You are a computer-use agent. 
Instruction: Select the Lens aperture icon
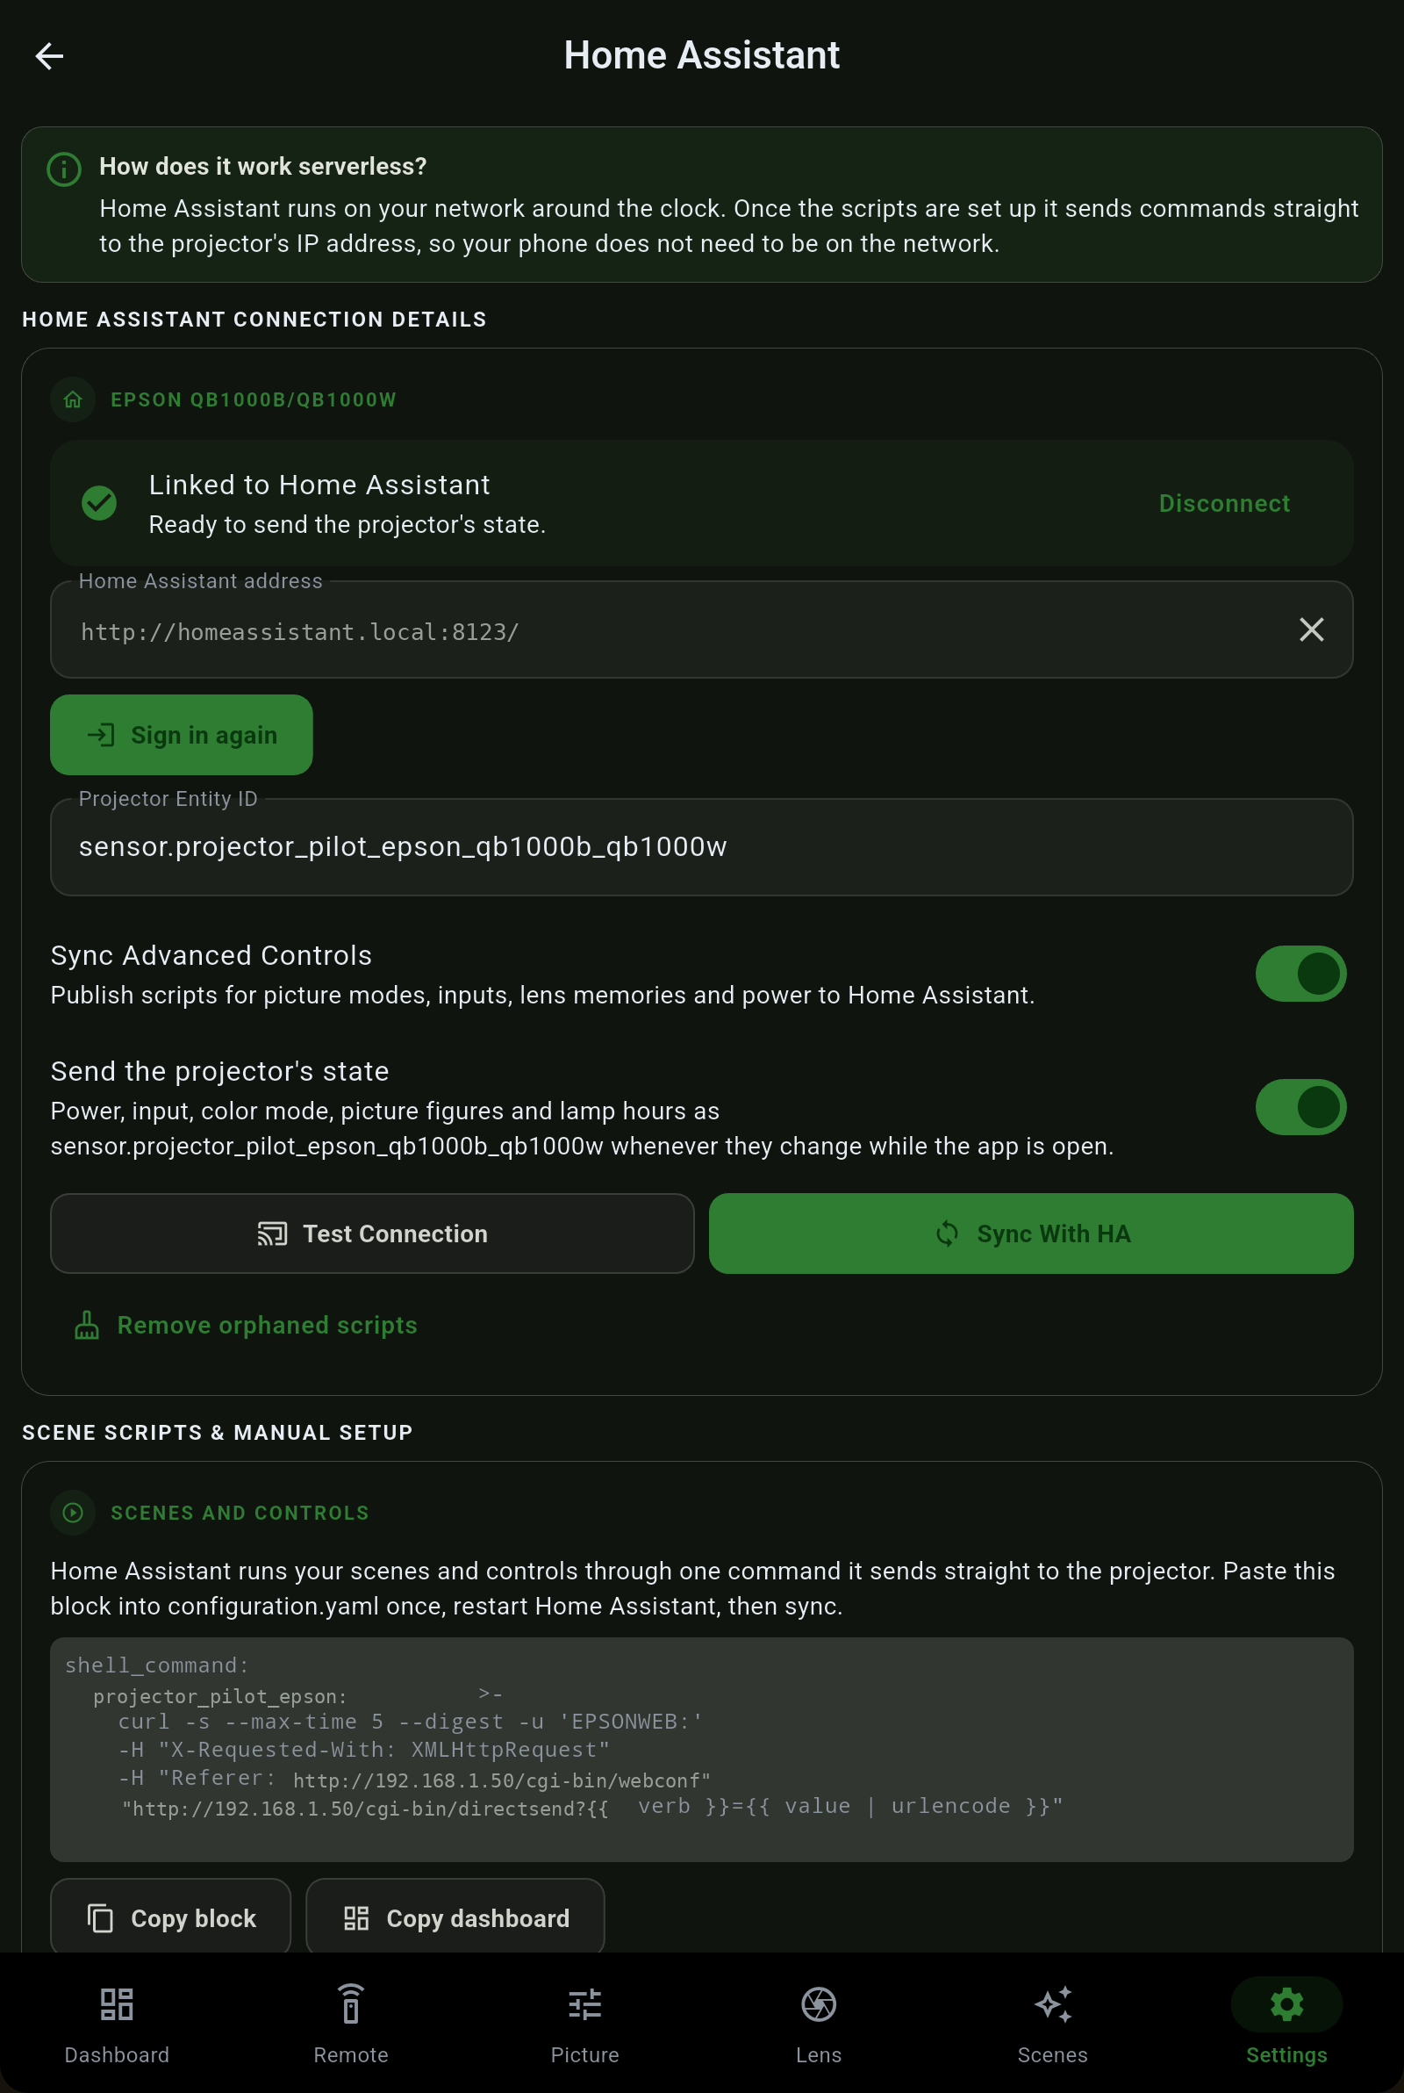point(819,2004)
